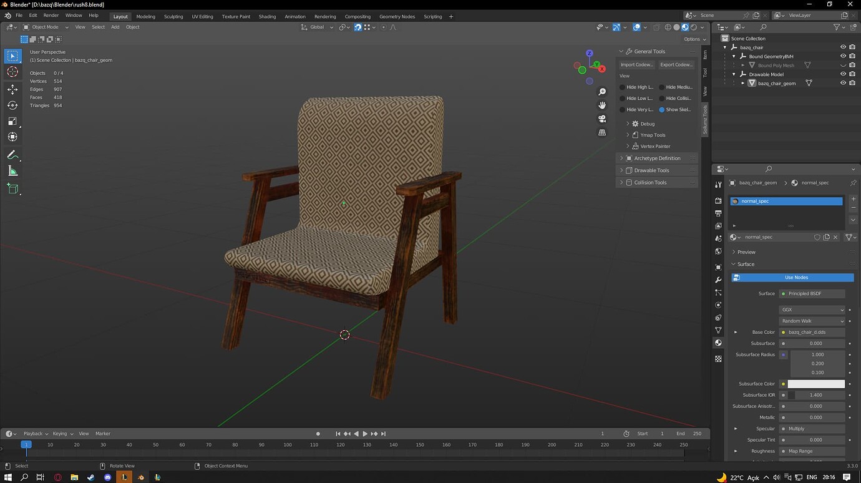Screen dimensions: 861x483
Task: Open Modifier Properties with the wrench icon
Action: point(718,280)
